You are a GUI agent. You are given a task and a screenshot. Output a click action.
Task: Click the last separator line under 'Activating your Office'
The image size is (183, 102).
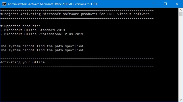pos(77,66)
